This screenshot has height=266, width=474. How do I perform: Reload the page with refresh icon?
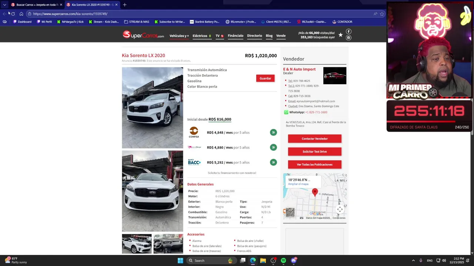click(x=13, y=14)
